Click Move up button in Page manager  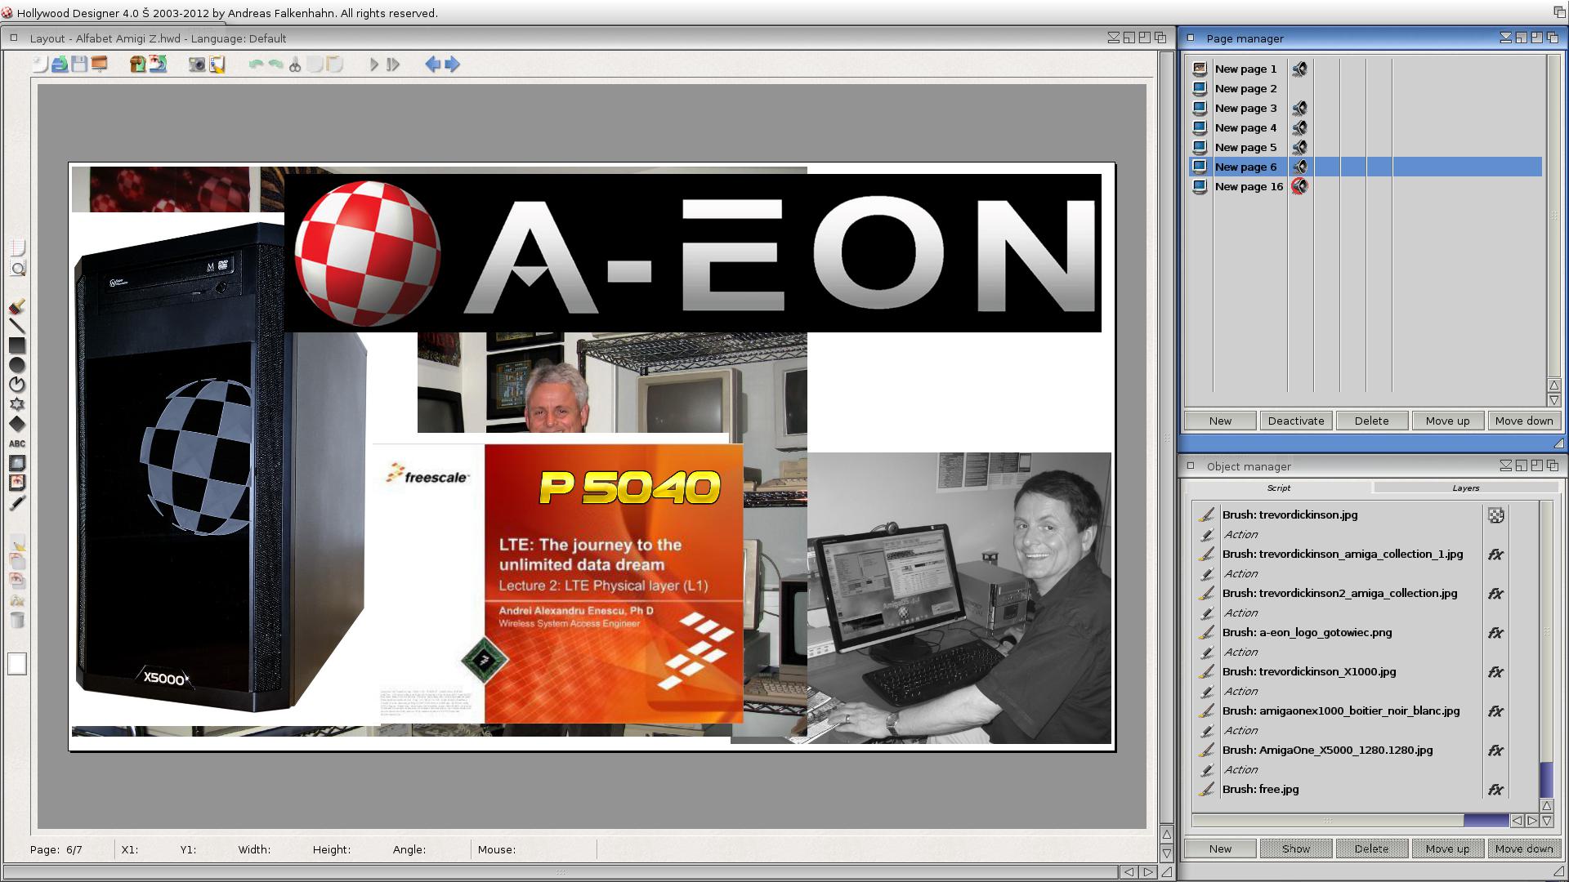1447,421
